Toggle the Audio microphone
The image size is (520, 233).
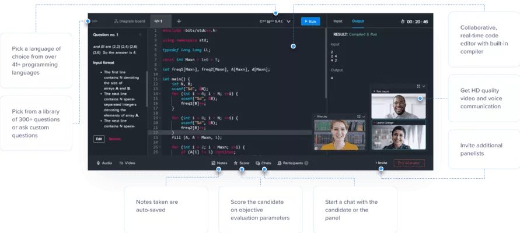click(104, 163)
